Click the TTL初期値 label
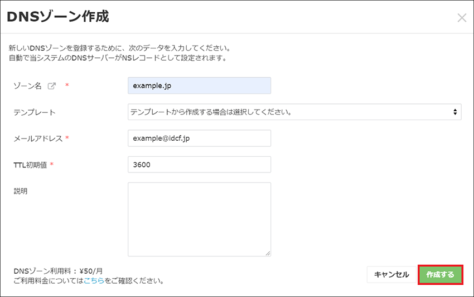This screenshot has height=297, width=474. click(x=31, y=165)
